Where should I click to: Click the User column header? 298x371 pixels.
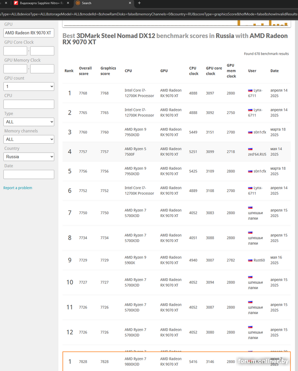[x=252, y=71]
